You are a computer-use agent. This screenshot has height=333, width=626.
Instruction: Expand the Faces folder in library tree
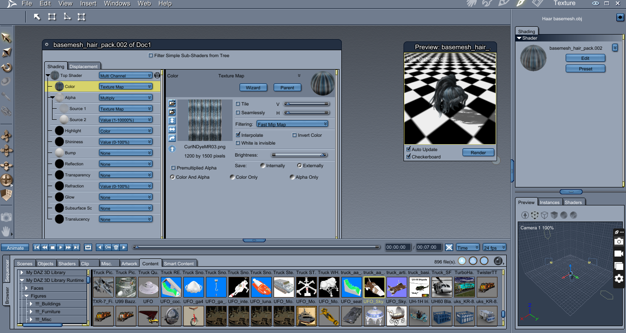27,288
